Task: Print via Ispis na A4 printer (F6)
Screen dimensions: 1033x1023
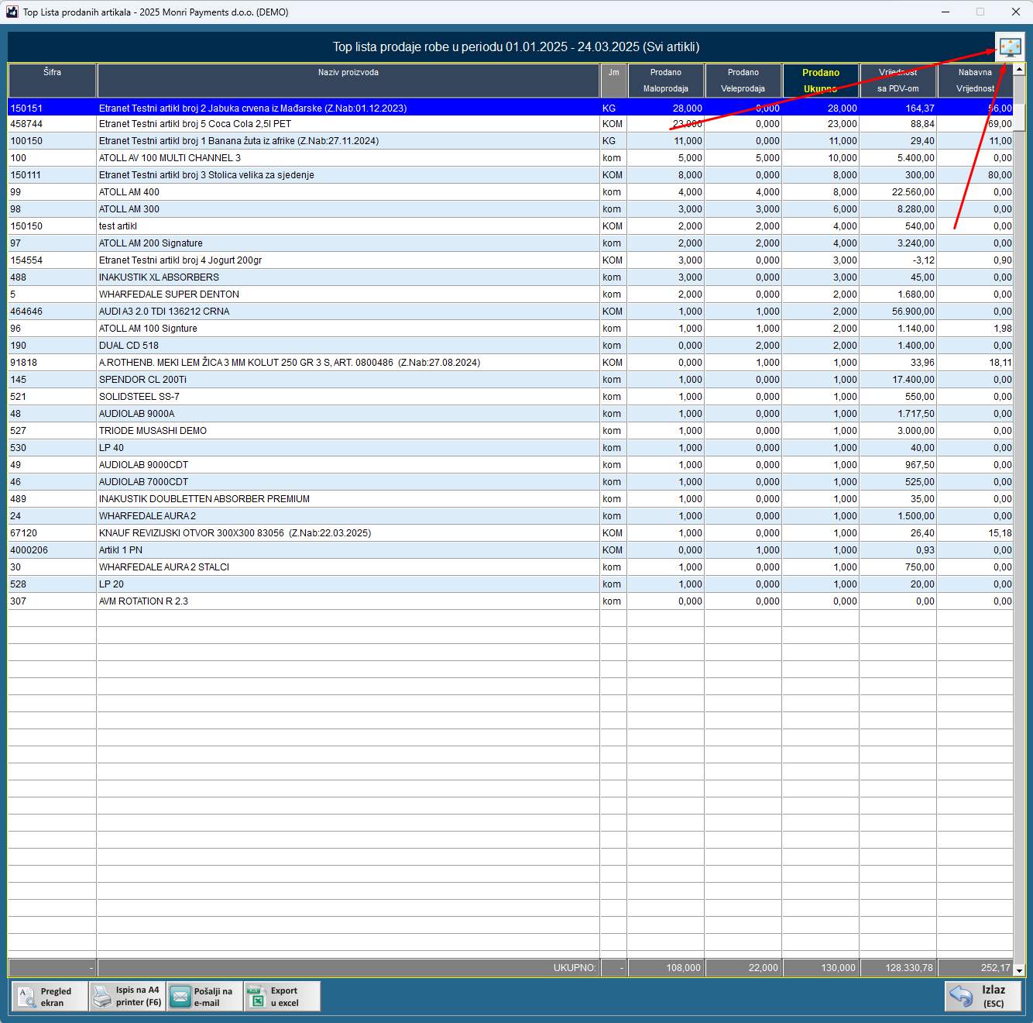Action: [x=127, y=997]
